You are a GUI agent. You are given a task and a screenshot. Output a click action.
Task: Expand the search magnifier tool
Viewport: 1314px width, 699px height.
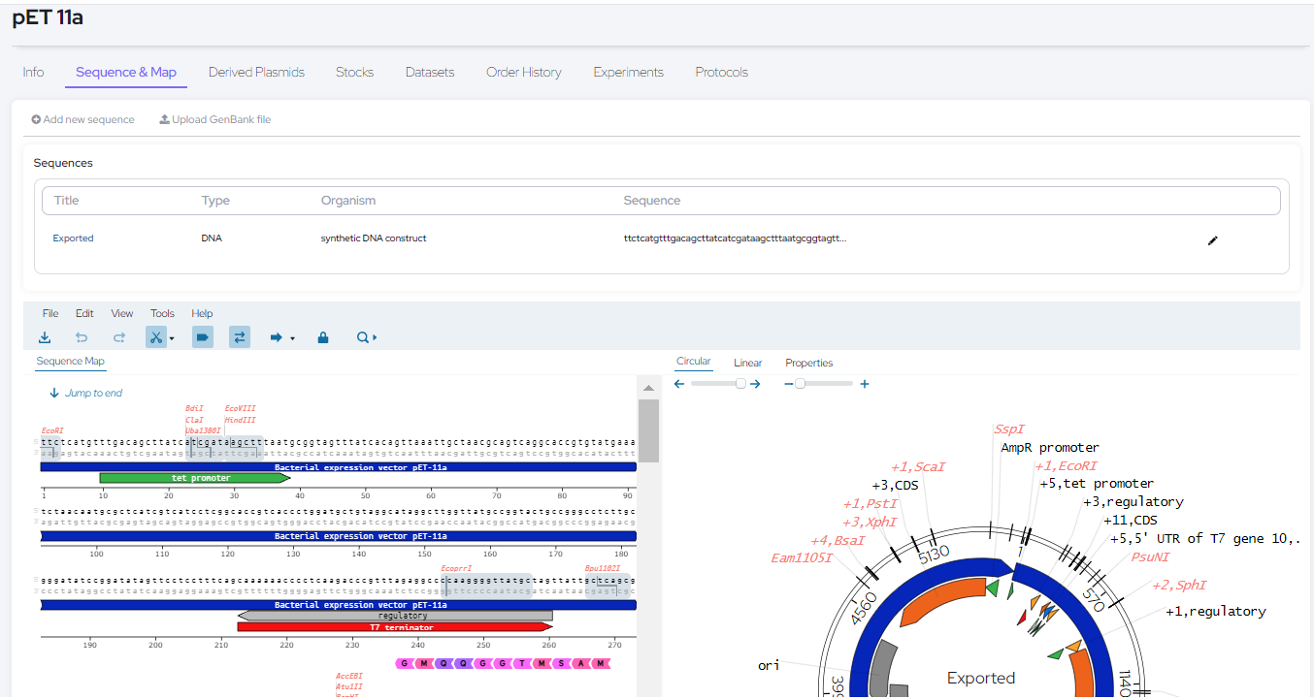(366, 337)
